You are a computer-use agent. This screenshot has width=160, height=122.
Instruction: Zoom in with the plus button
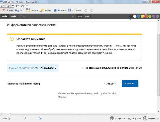pyautogui.click(x=40, y=118)
